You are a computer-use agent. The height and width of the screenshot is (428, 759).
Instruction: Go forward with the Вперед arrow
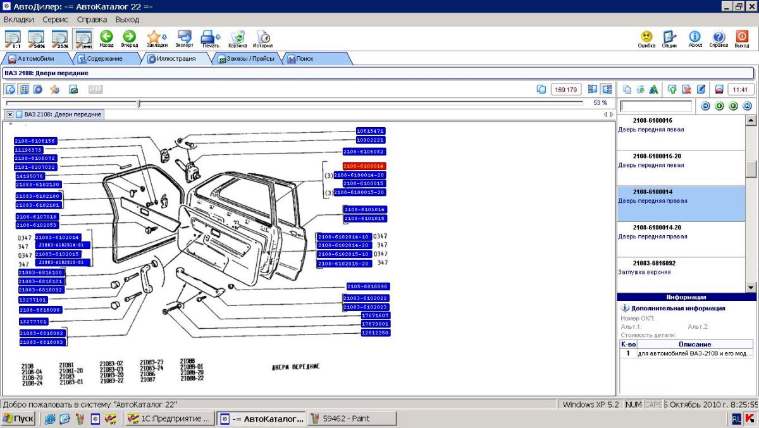click(130, 39)
